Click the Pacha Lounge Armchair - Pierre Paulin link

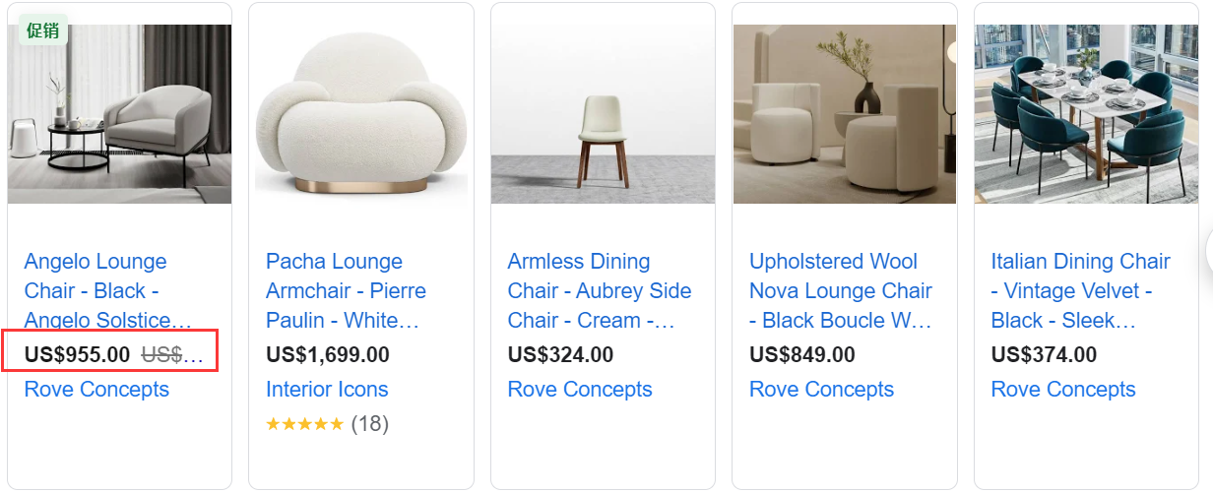pyautogui.click(x=346, y=290)
